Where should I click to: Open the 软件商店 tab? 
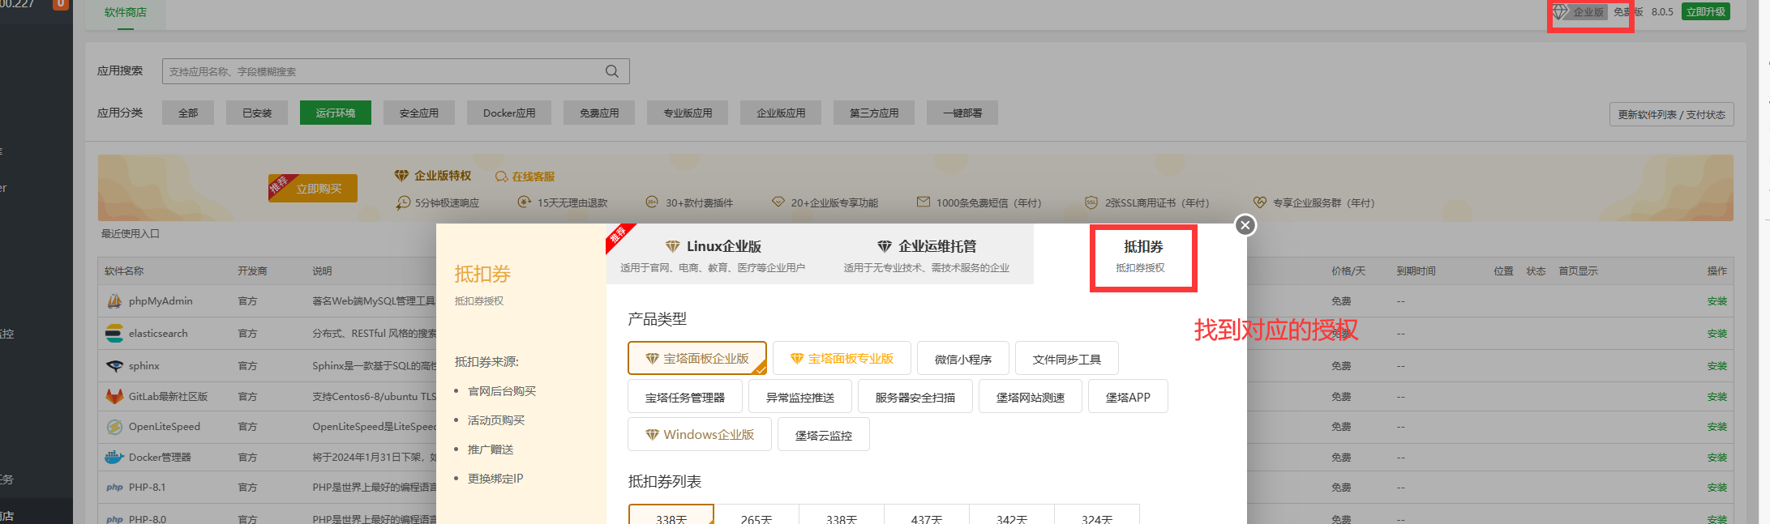click(x=126, y=13)
